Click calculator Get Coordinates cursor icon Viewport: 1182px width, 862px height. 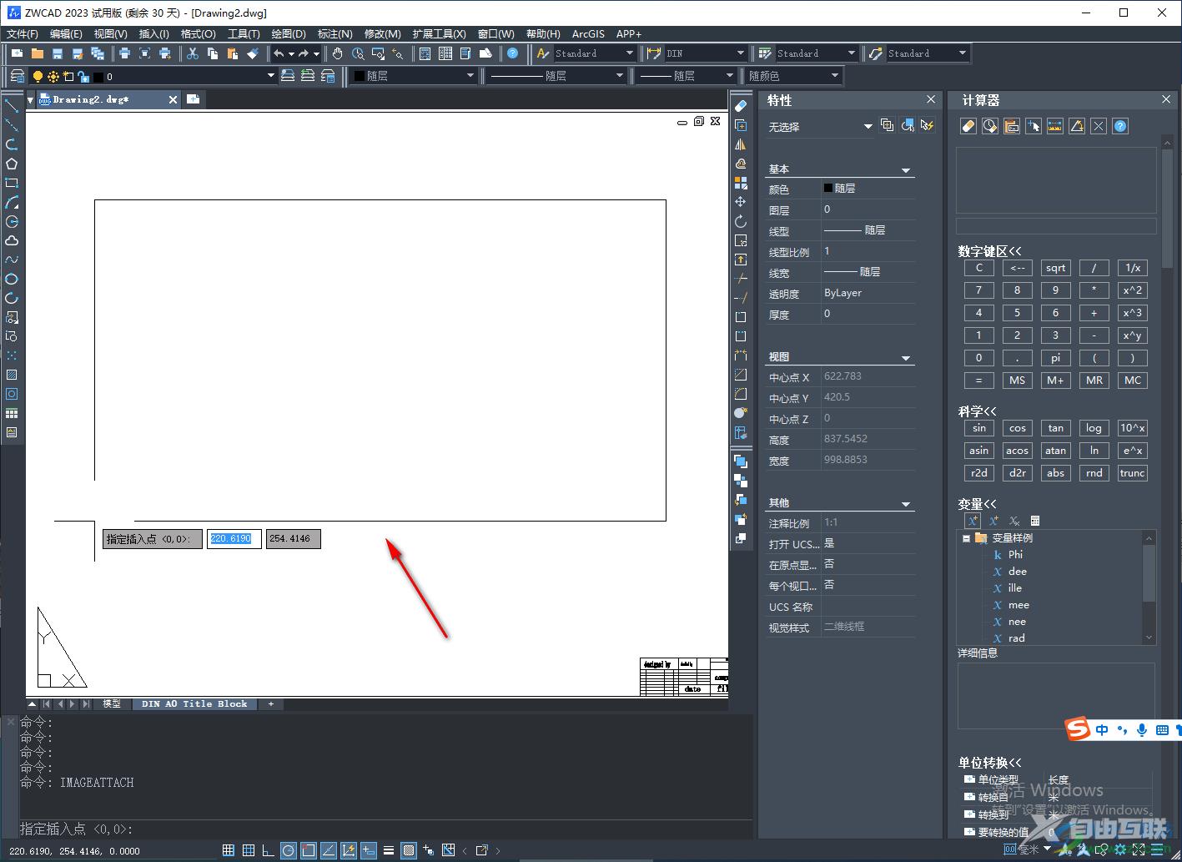1034,126
